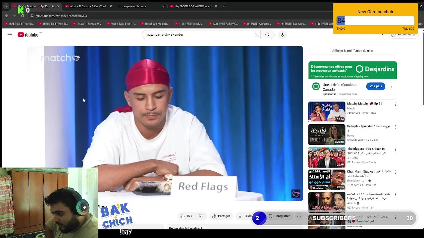
Task: Start voice search with microphone
Action: pyautogui.click(x=282, y=34)
